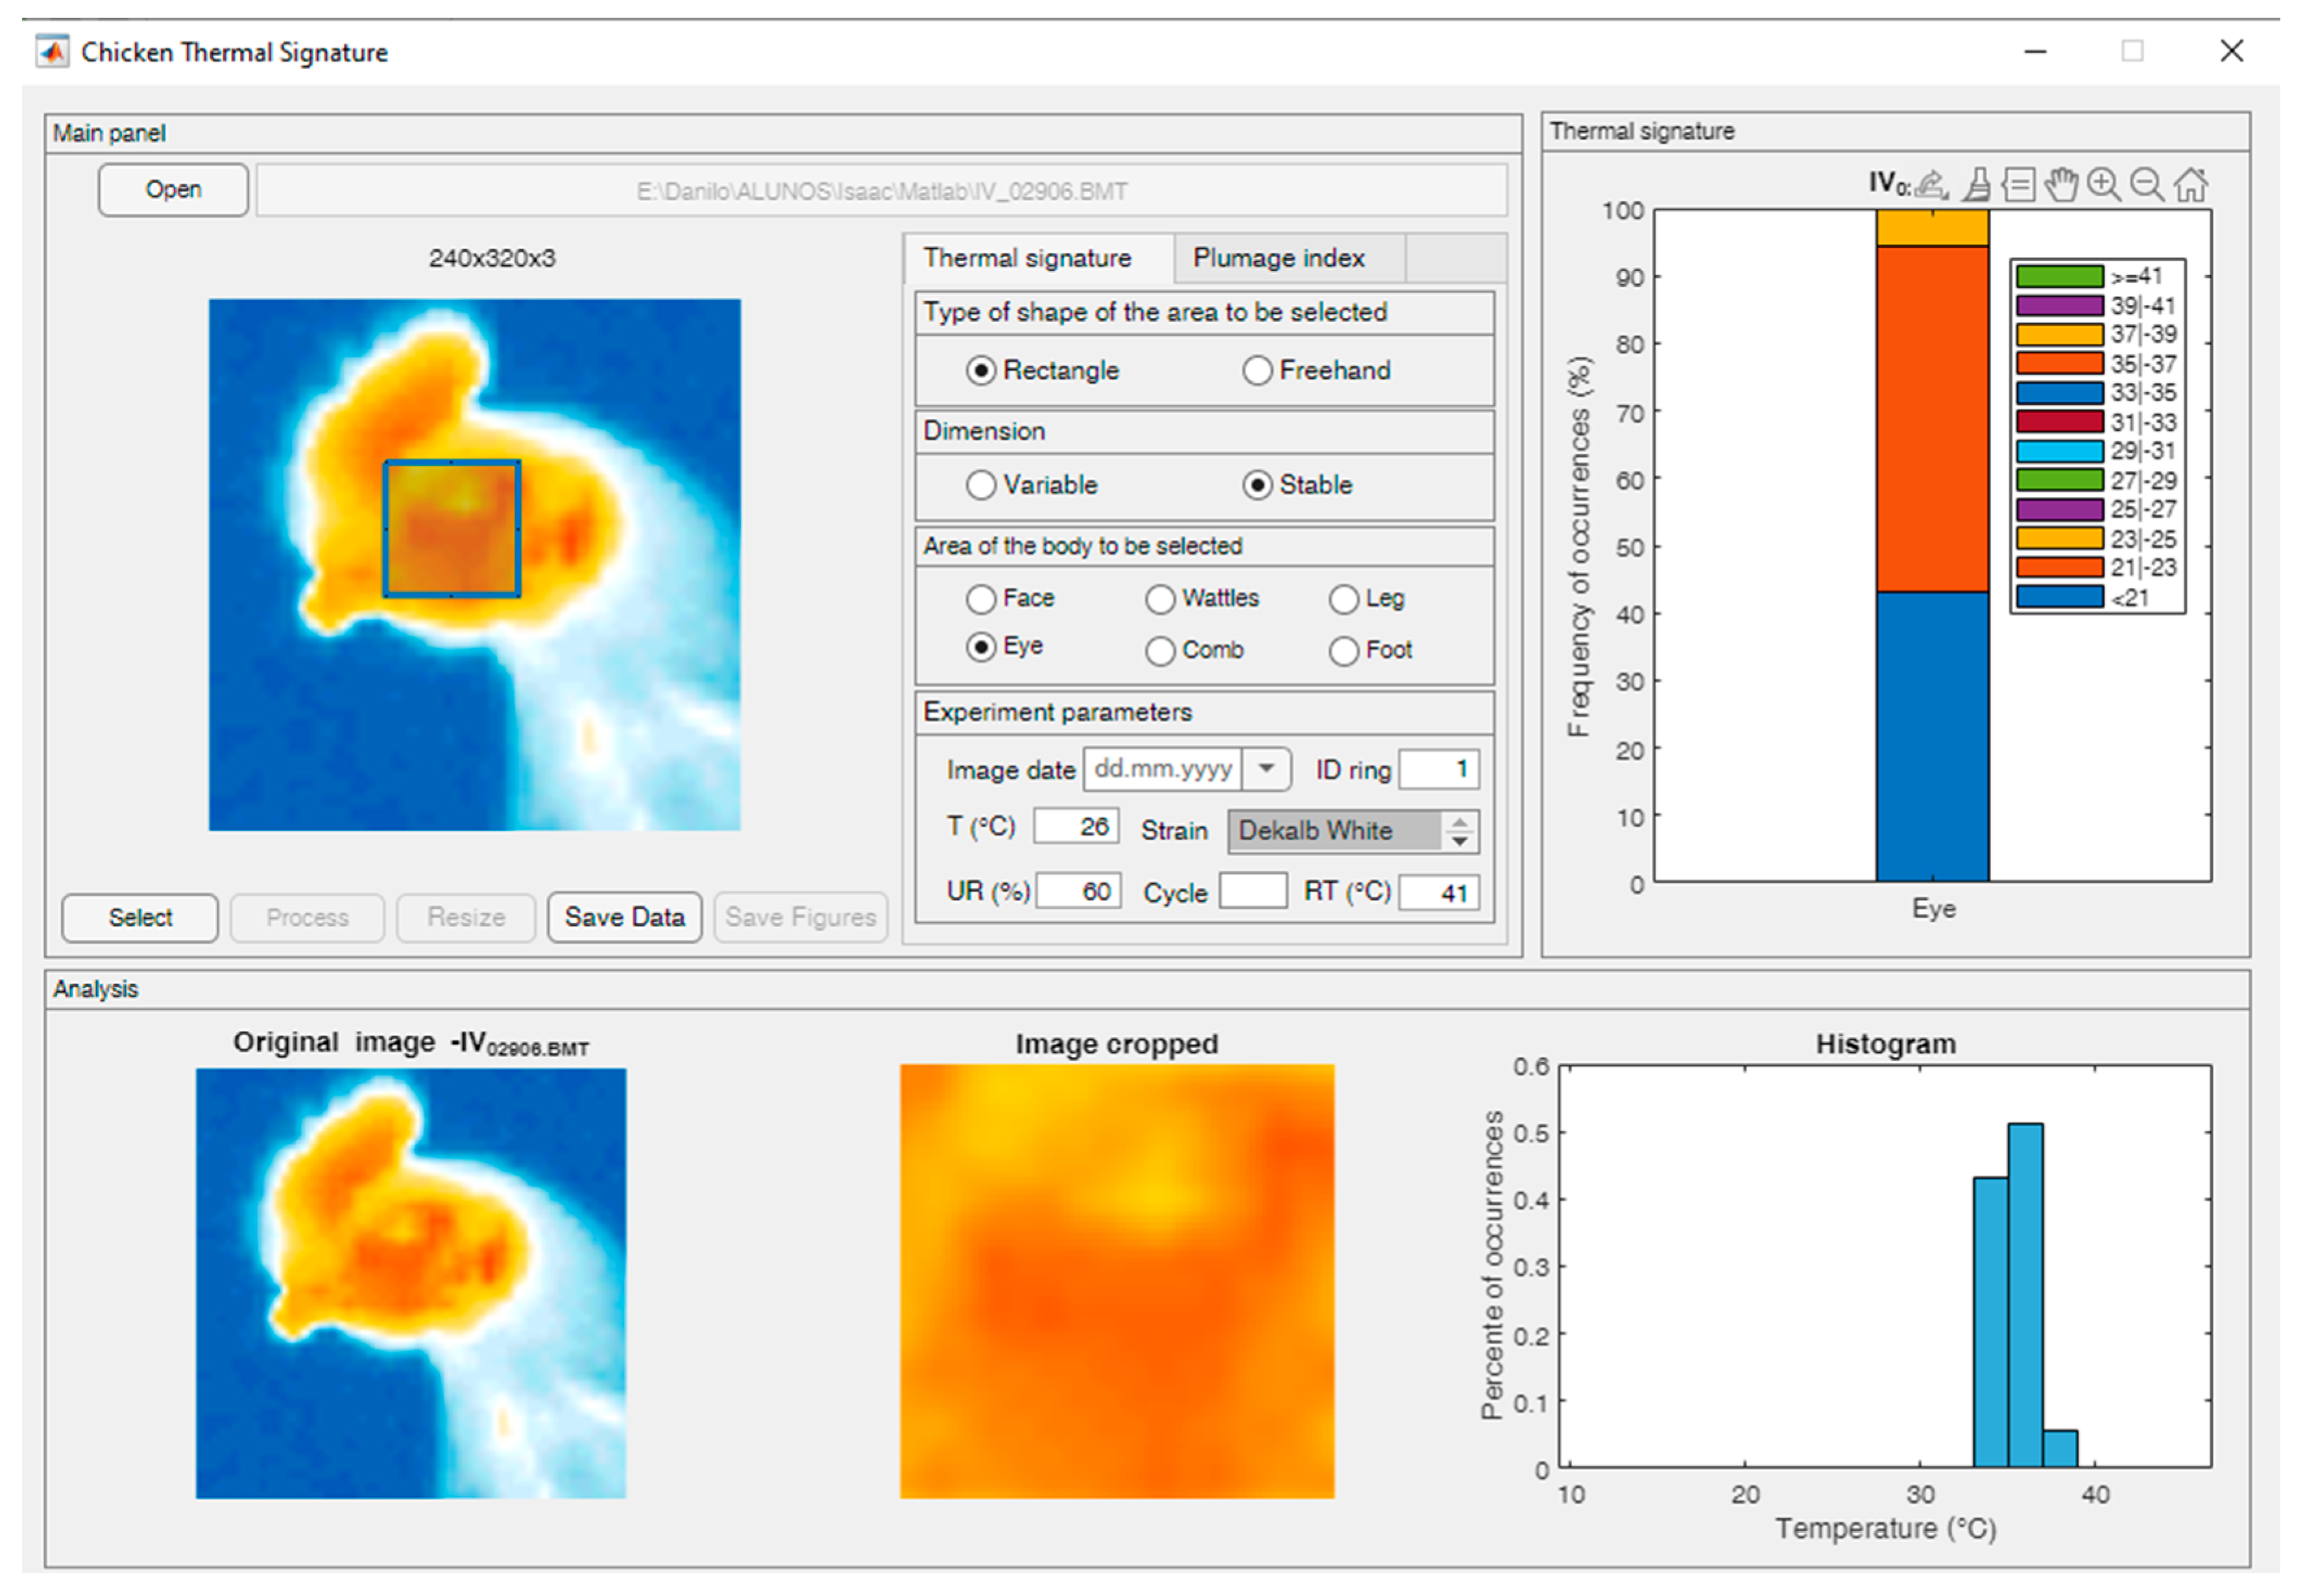The height and width of the screenshot is (1596, 2305).
Task: Open the Dekalb White strain selector
Action: click(x=1334, y=831)
